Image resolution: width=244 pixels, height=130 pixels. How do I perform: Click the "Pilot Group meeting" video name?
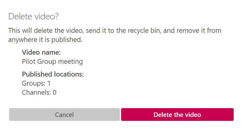[52, 61]
